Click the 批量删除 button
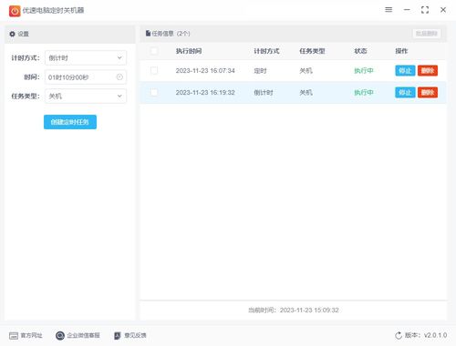Screen dimensions: 456x346 (x=427, y=34)
